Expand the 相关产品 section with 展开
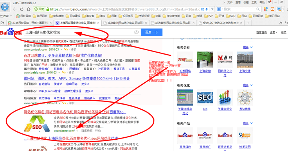The width and height of the screenshot is (288, 151). (x=248, y=123)
